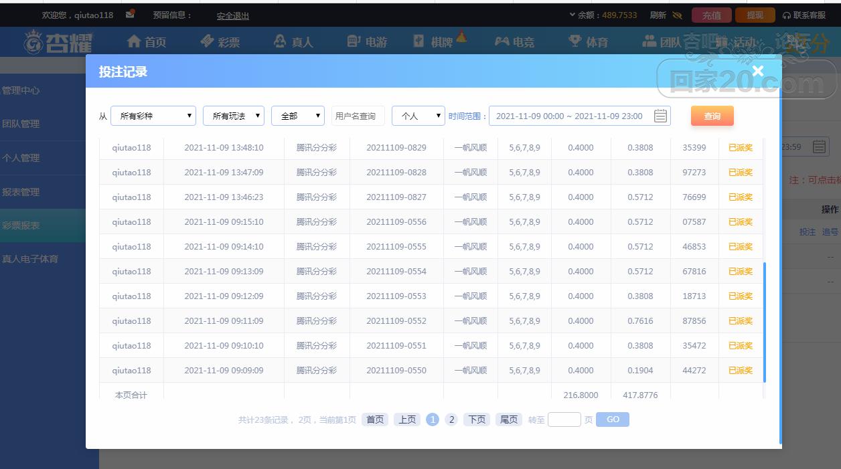Click the calendar icon in the time range field
The width and height of the screenshot is (841, 469).
660,116
